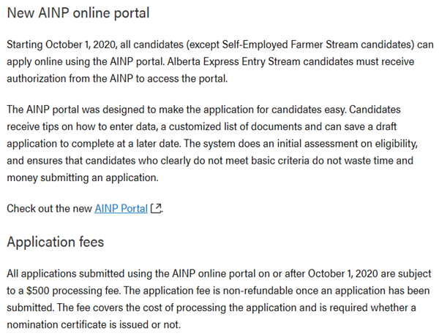Screen dimensions: 439x336
Task: Click the external link icon beside AINP Portal
Action: click(x=155, y=209)
